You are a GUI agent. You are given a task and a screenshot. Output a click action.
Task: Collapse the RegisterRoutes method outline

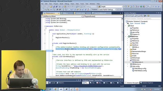point(45,43)
